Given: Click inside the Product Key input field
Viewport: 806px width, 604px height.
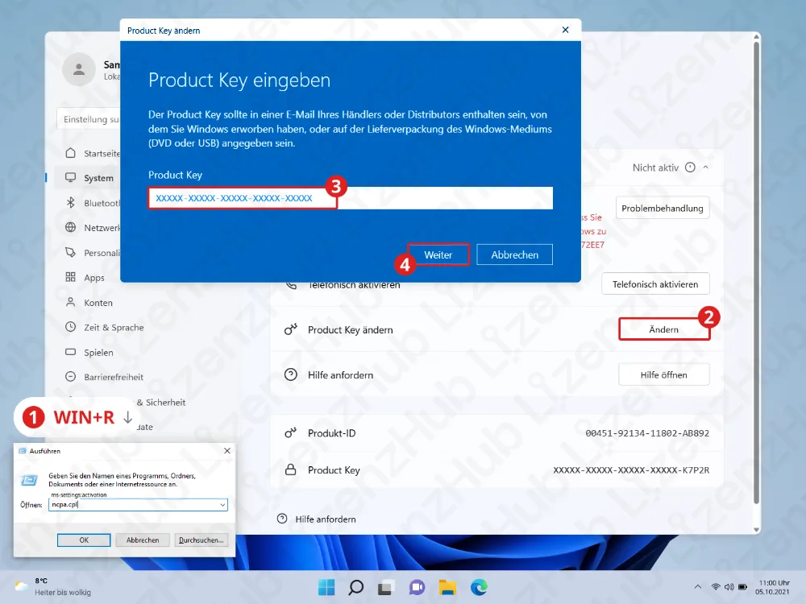Looking at the screenshot, I should [242, 197].
